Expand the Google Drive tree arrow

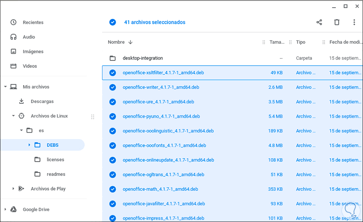point(5,209)
